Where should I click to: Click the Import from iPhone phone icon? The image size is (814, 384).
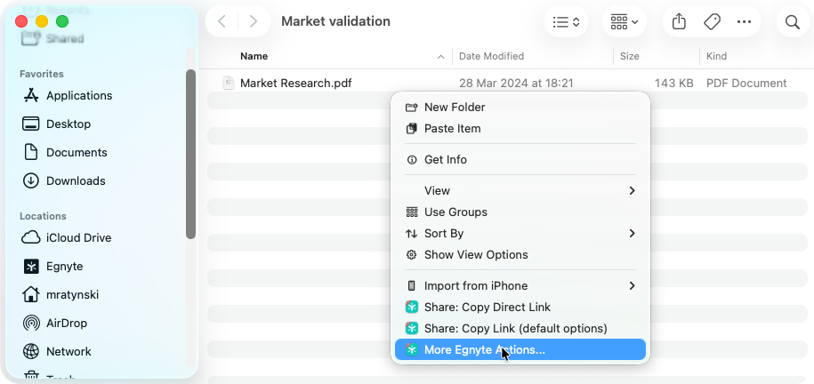(412, 286)
